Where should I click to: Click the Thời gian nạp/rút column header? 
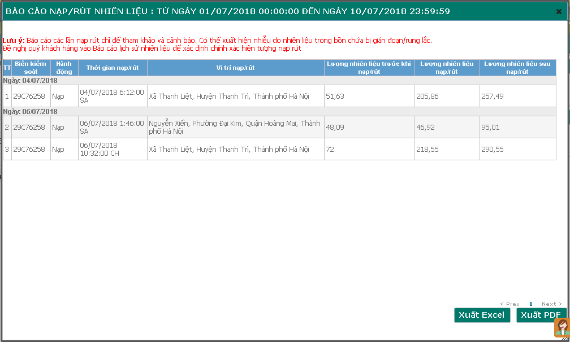(113, 68)
